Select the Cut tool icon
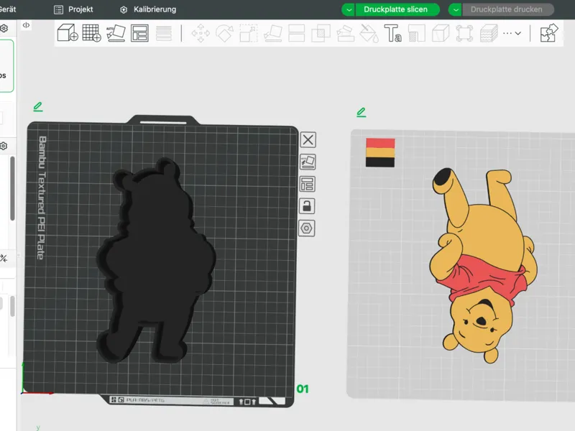 [297, 33]
